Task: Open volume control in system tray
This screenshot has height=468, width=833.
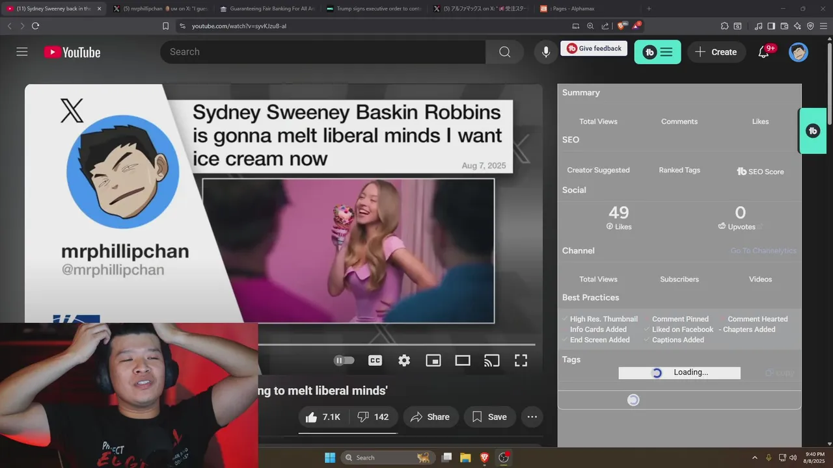Action: (x=793, y=458)
